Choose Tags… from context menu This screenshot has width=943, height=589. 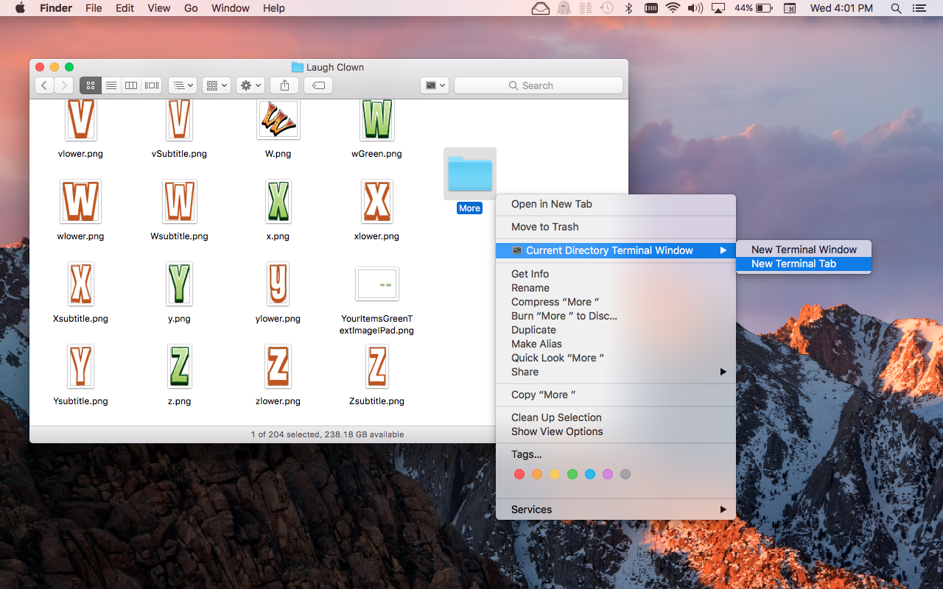(x=616, y=454)
